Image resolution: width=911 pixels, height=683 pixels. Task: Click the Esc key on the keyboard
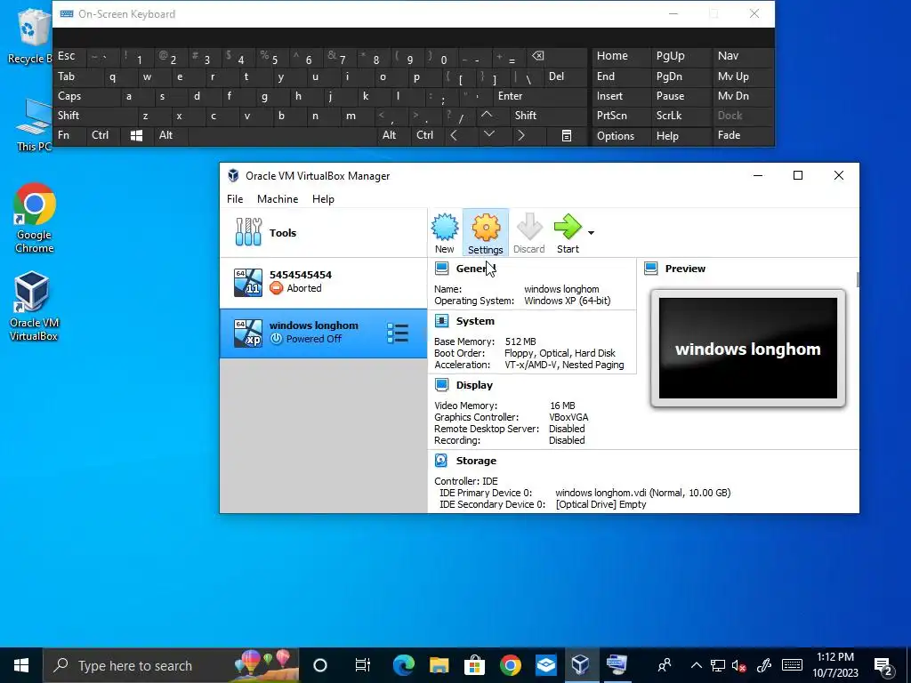69,56
